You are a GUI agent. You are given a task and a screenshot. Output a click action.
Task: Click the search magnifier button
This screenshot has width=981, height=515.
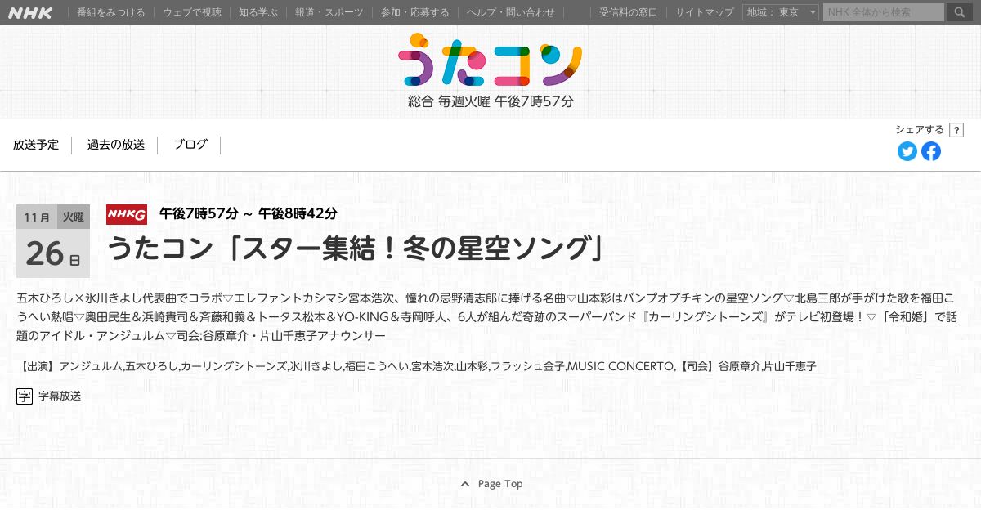tap(959, 12)
